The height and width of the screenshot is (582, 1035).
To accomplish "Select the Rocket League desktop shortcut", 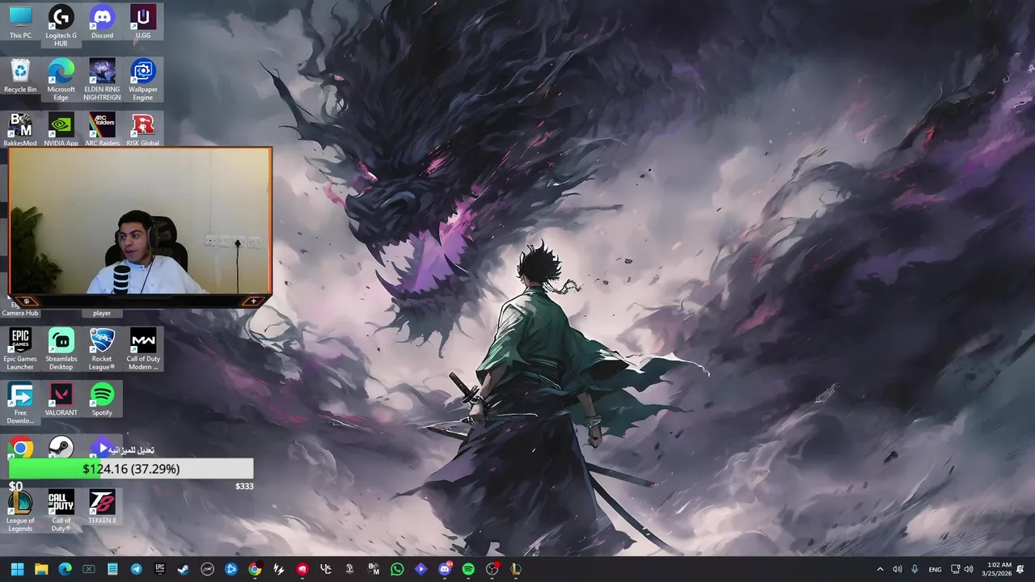I will 102,349.
